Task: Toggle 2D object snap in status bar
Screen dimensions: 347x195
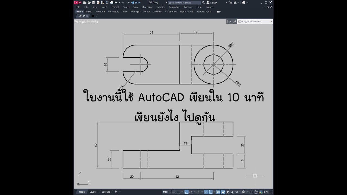Action: click(x=211, y=192)
